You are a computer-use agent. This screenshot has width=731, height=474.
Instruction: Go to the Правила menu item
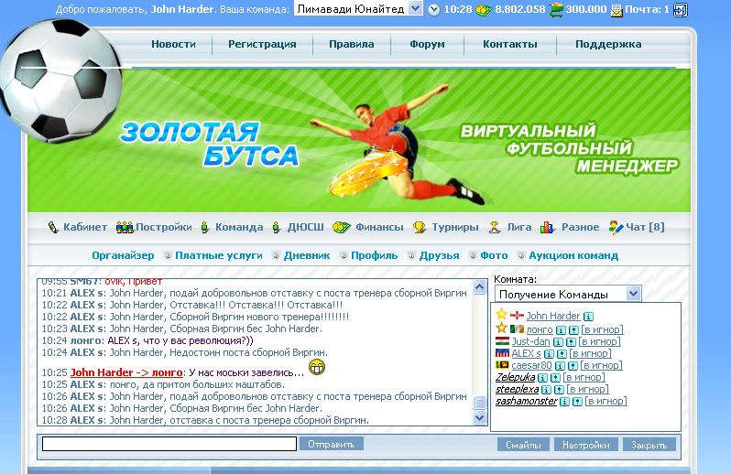pos(352,44)
